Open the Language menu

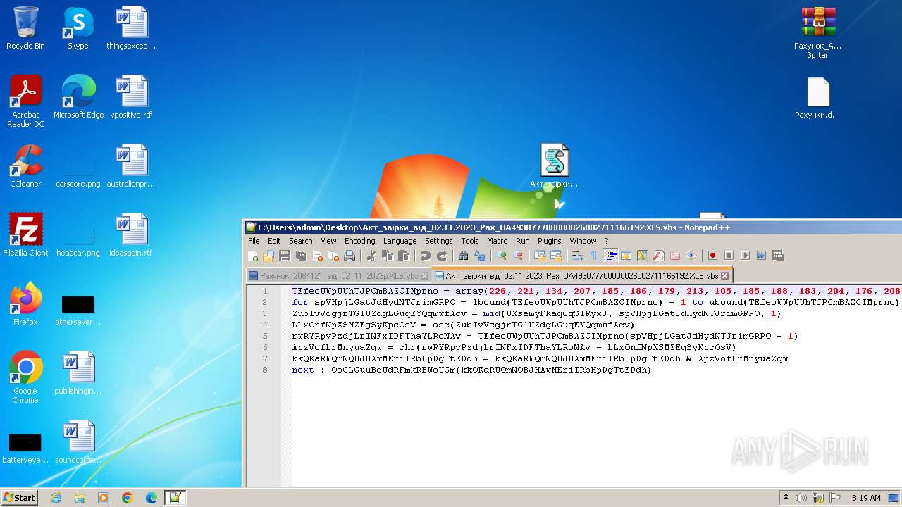(x=400, y=241)
